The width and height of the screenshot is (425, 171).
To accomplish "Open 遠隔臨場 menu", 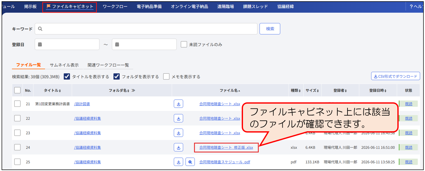I will coord(226,6).
